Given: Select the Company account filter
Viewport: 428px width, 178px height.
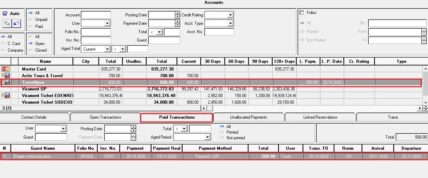Looking at the screenshot, I should pyautogui.click(x=12, y=50).
